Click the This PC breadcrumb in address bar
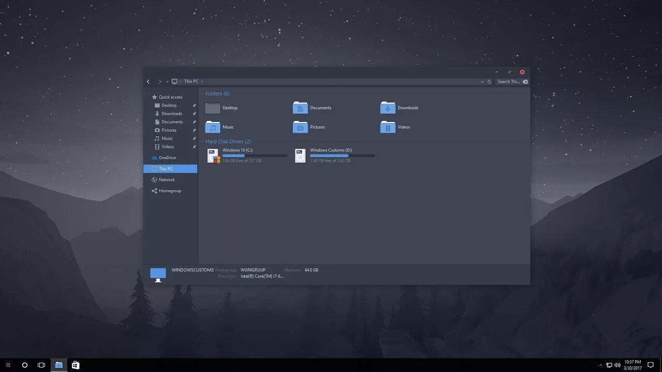The image size is (662, 372). (x=191, y=81)
